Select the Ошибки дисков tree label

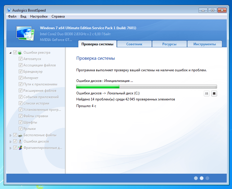pos(36,141)
